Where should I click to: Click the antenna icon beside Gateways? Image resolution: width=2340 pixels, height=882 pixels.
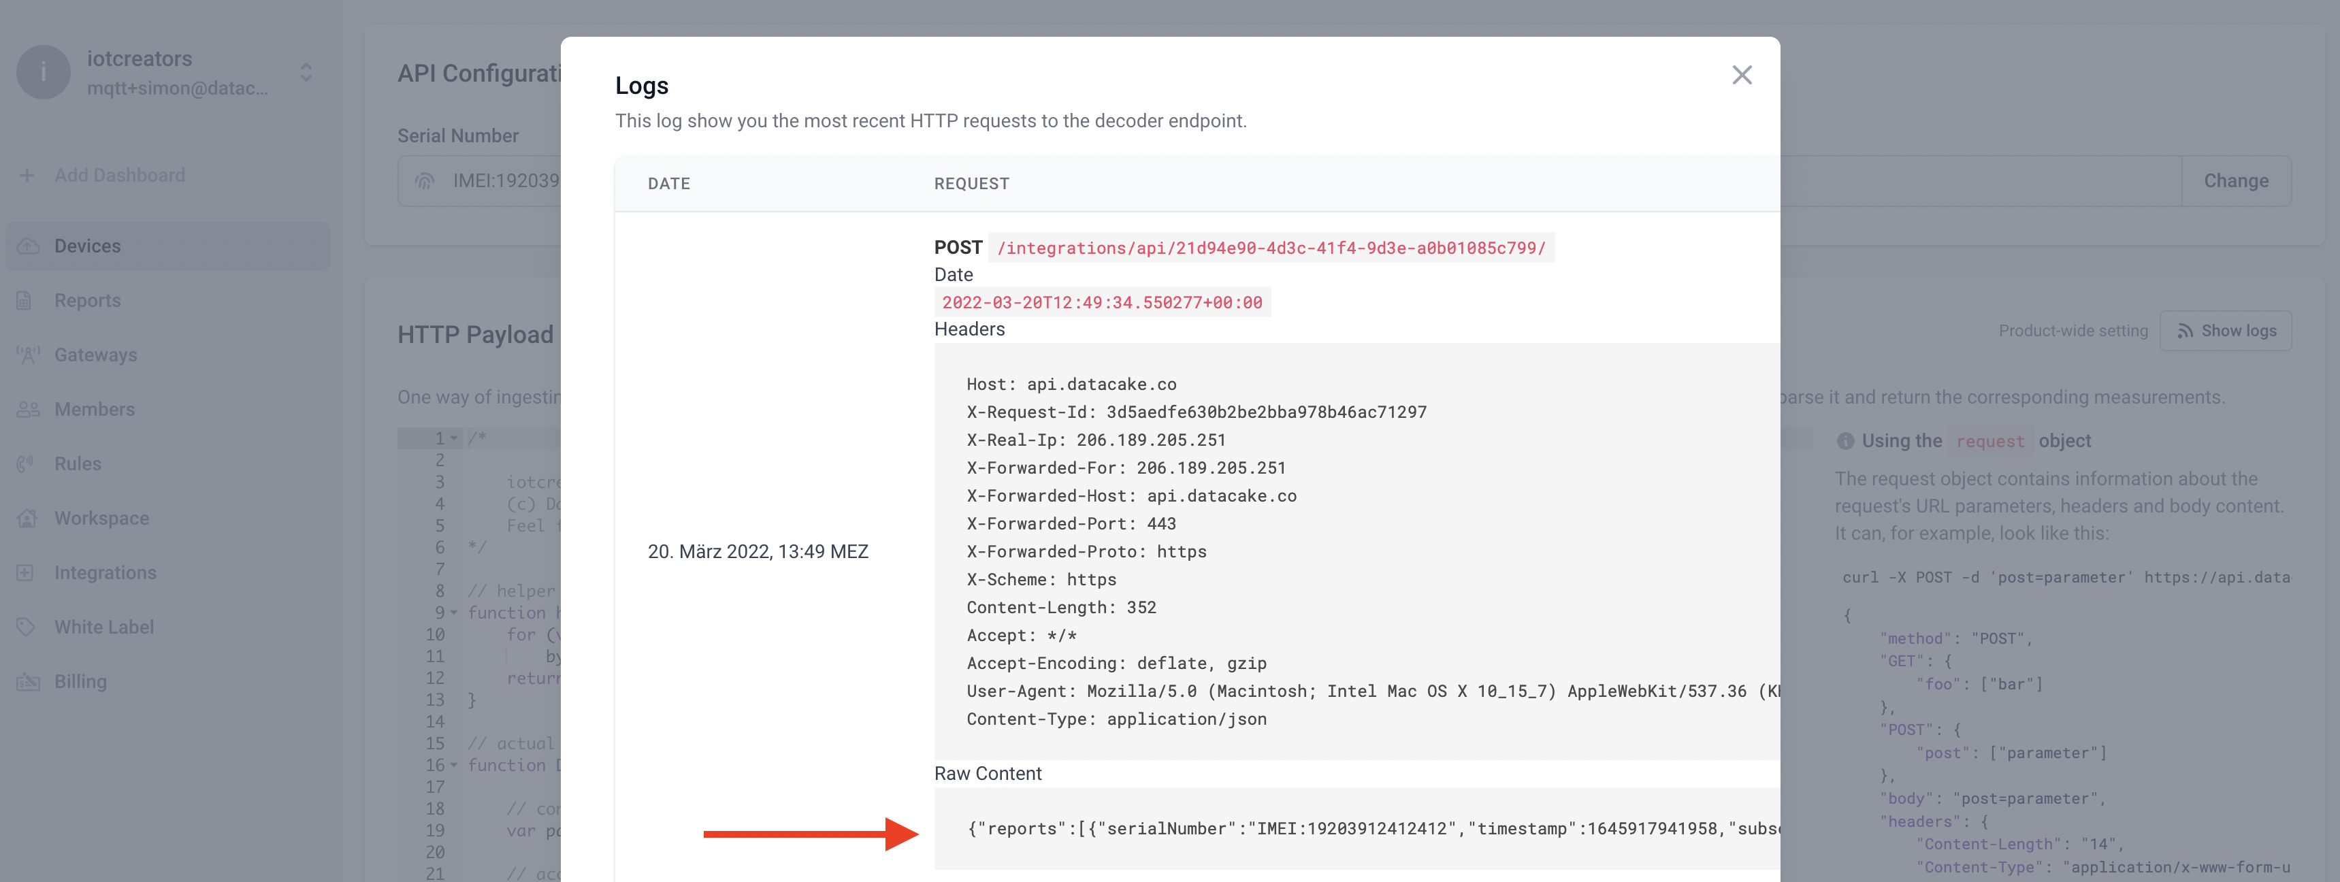[28, 355]
